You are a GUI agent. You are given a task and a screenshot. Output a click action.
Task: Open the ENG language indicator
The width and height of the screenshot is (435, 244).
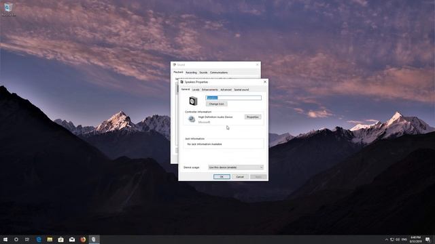pos(404,239)
